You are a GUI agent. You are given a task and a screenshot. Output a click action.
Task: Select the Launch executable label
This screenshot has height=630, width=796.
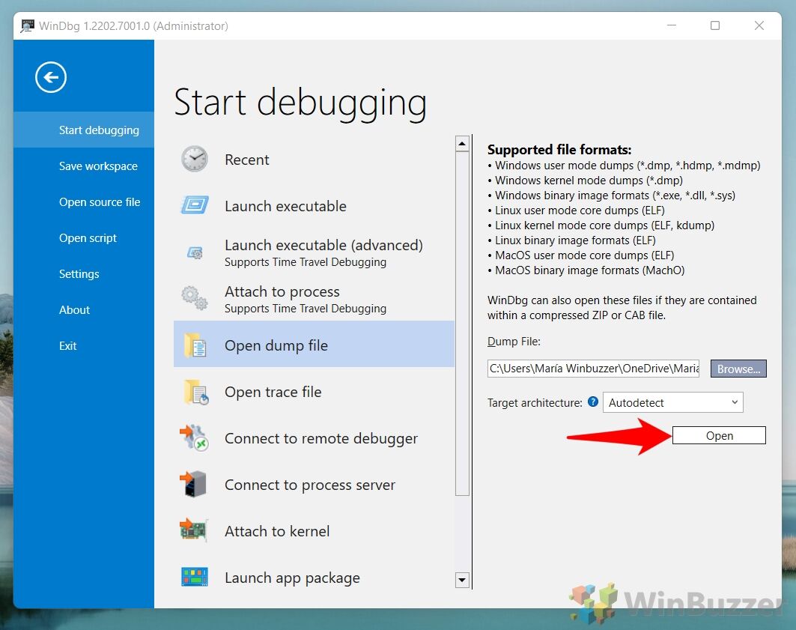coord(285,206)
